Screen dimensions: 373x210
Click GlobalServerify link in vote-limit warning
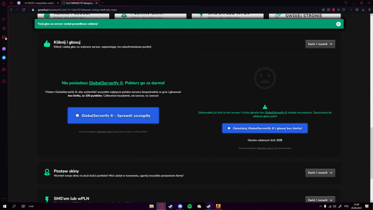(276, 113)
